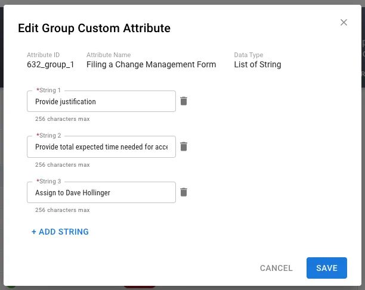This screenshot has width=365, height=290.
Task: Click the Data Type label
Action: 248,55
